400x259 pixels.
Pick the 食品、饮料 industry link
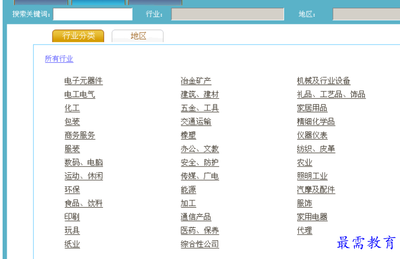coord(84,203)
